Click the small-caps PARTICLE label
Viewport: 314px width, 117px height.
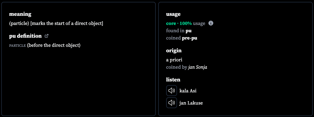coord(17,46)
